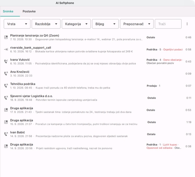Click the outgoing call icon beside Ana Knežević
The width and height of the screenshot is (195, 177).
coord(6,73)
